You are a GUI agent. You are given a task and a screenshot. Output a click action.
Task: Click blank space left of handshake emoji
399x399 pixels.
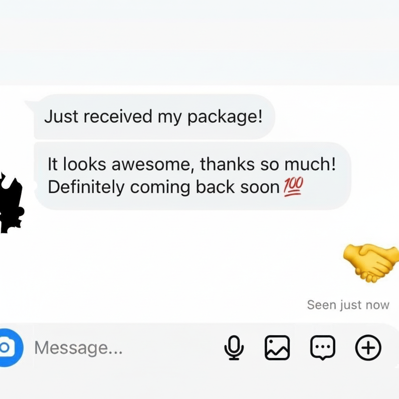pos(178,263)
